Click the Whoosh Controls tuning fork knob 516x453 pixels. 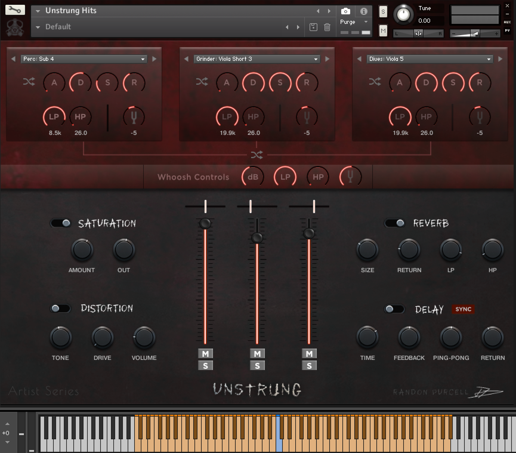[x=350, y=177]
